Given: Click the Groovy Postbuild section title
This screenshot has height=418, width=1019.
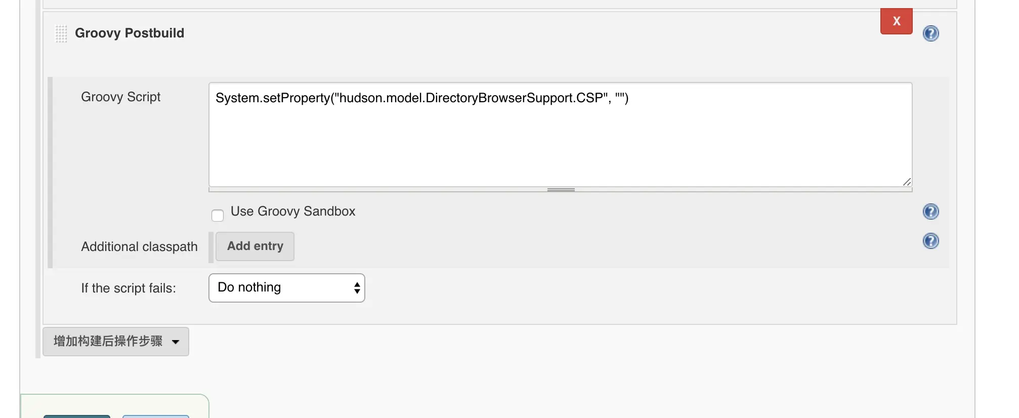Looking at the screenshot, I should point(130,33).
